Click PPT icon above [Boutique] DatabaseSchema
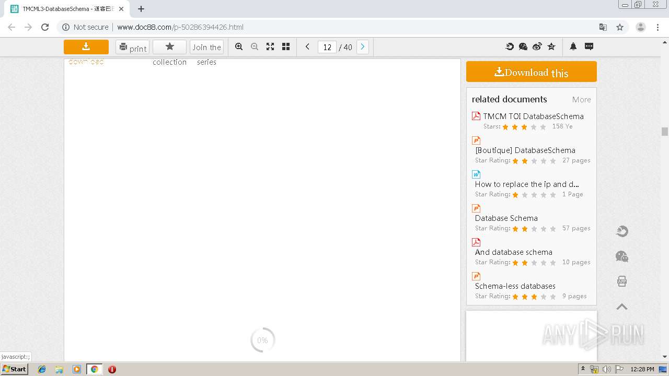The height and width of the screenshot is (376, 669). click(x=476, y=140)
